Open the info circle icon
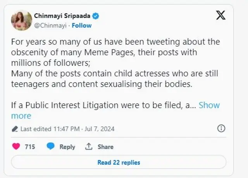The height and width of the screenshot is (178, 248). click(x=221, y=128)
